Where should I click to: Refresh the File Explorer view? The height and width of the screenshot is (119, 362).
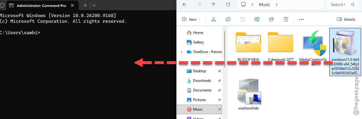click(228, 4)
